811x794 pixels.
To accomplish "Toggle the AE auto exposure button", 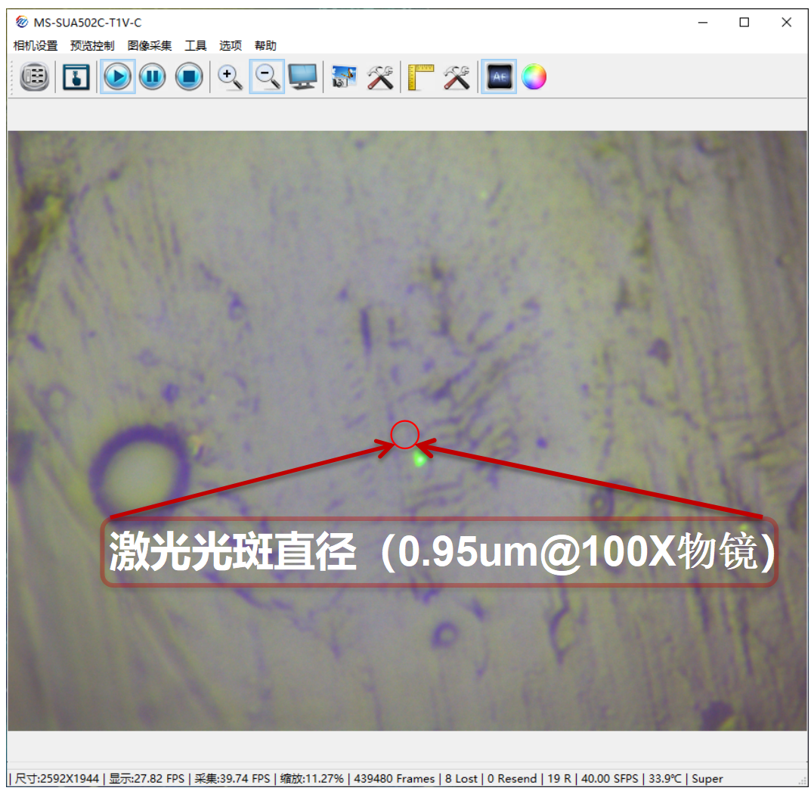I will point(499,77).
